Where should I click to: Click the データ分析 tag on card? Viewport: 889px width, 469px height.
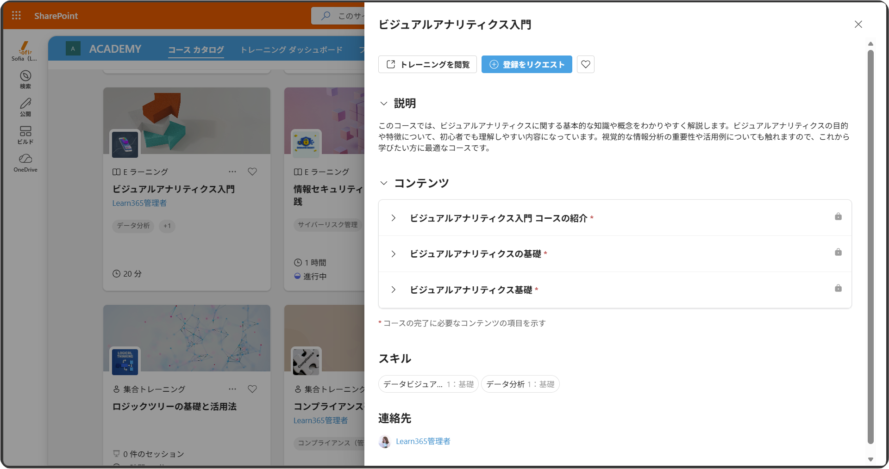pyautogui.click(x=133, y=226)
